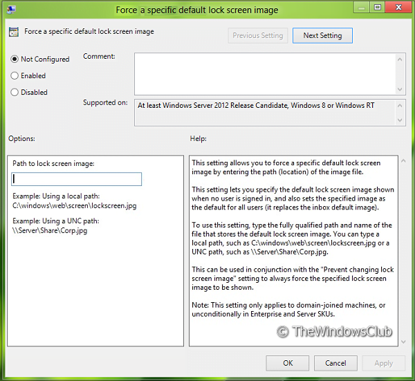This screenshot has width=415, height=381.
Task: Click Cancel to discard changes
Action: (335, 363)
